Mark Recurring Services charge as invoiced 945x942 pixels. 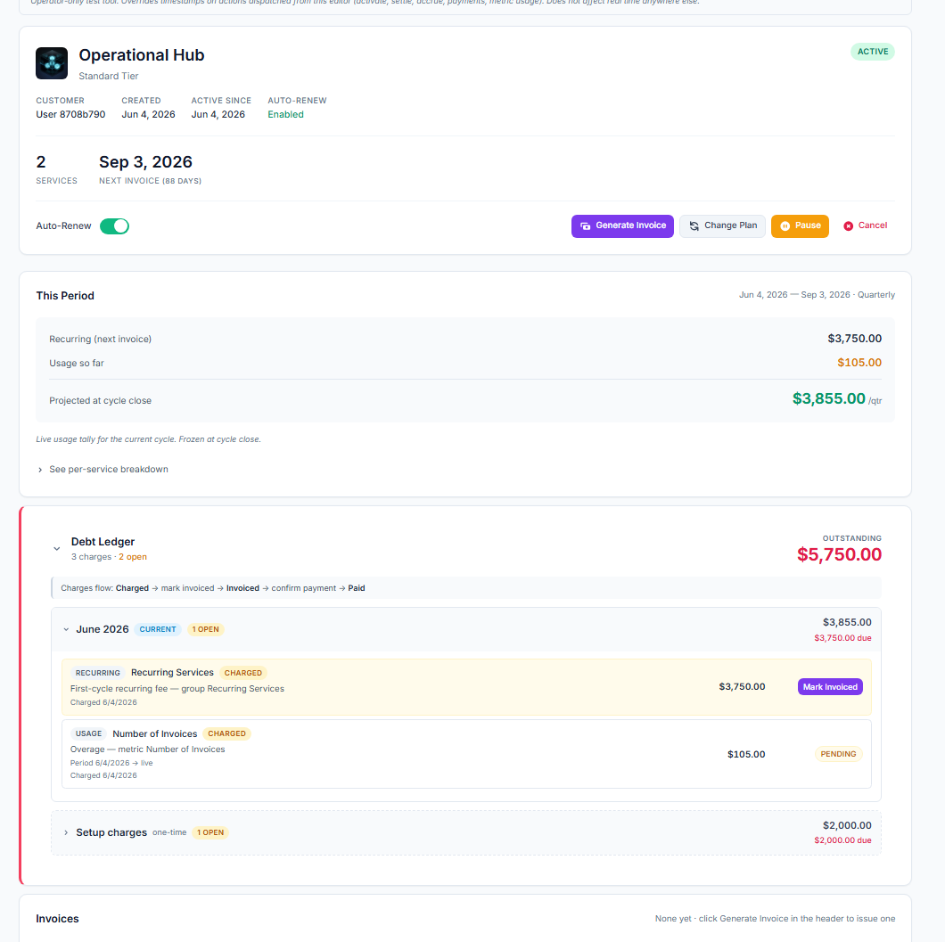pos(830,686)
